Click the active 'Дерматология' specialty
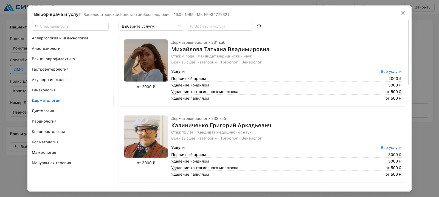439x197 pixels. click(x=46, y=100)
